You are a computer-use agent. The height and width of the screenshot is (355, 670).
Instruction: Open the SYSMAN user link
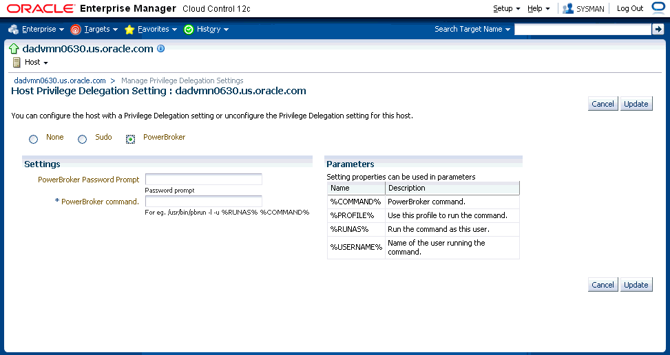(x=590, y=8)
